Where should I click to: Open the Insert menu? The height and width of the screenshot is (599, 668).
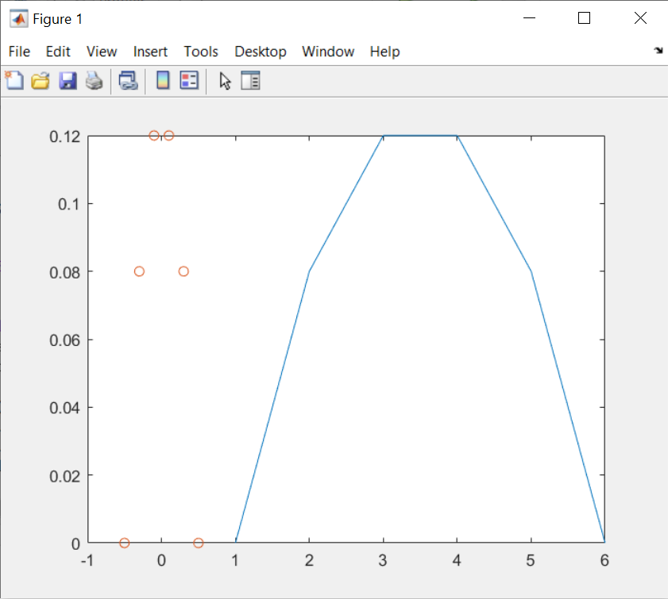[x=150, y=52]
